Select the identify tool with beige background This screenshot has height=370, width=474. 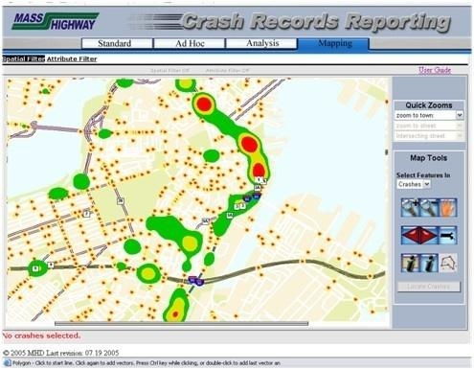click(x=410, y=263)
